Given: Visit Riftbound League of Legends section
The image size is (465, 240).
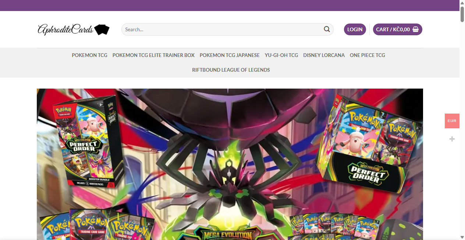Looking at the screenshot, I should (x=231, y=70).
